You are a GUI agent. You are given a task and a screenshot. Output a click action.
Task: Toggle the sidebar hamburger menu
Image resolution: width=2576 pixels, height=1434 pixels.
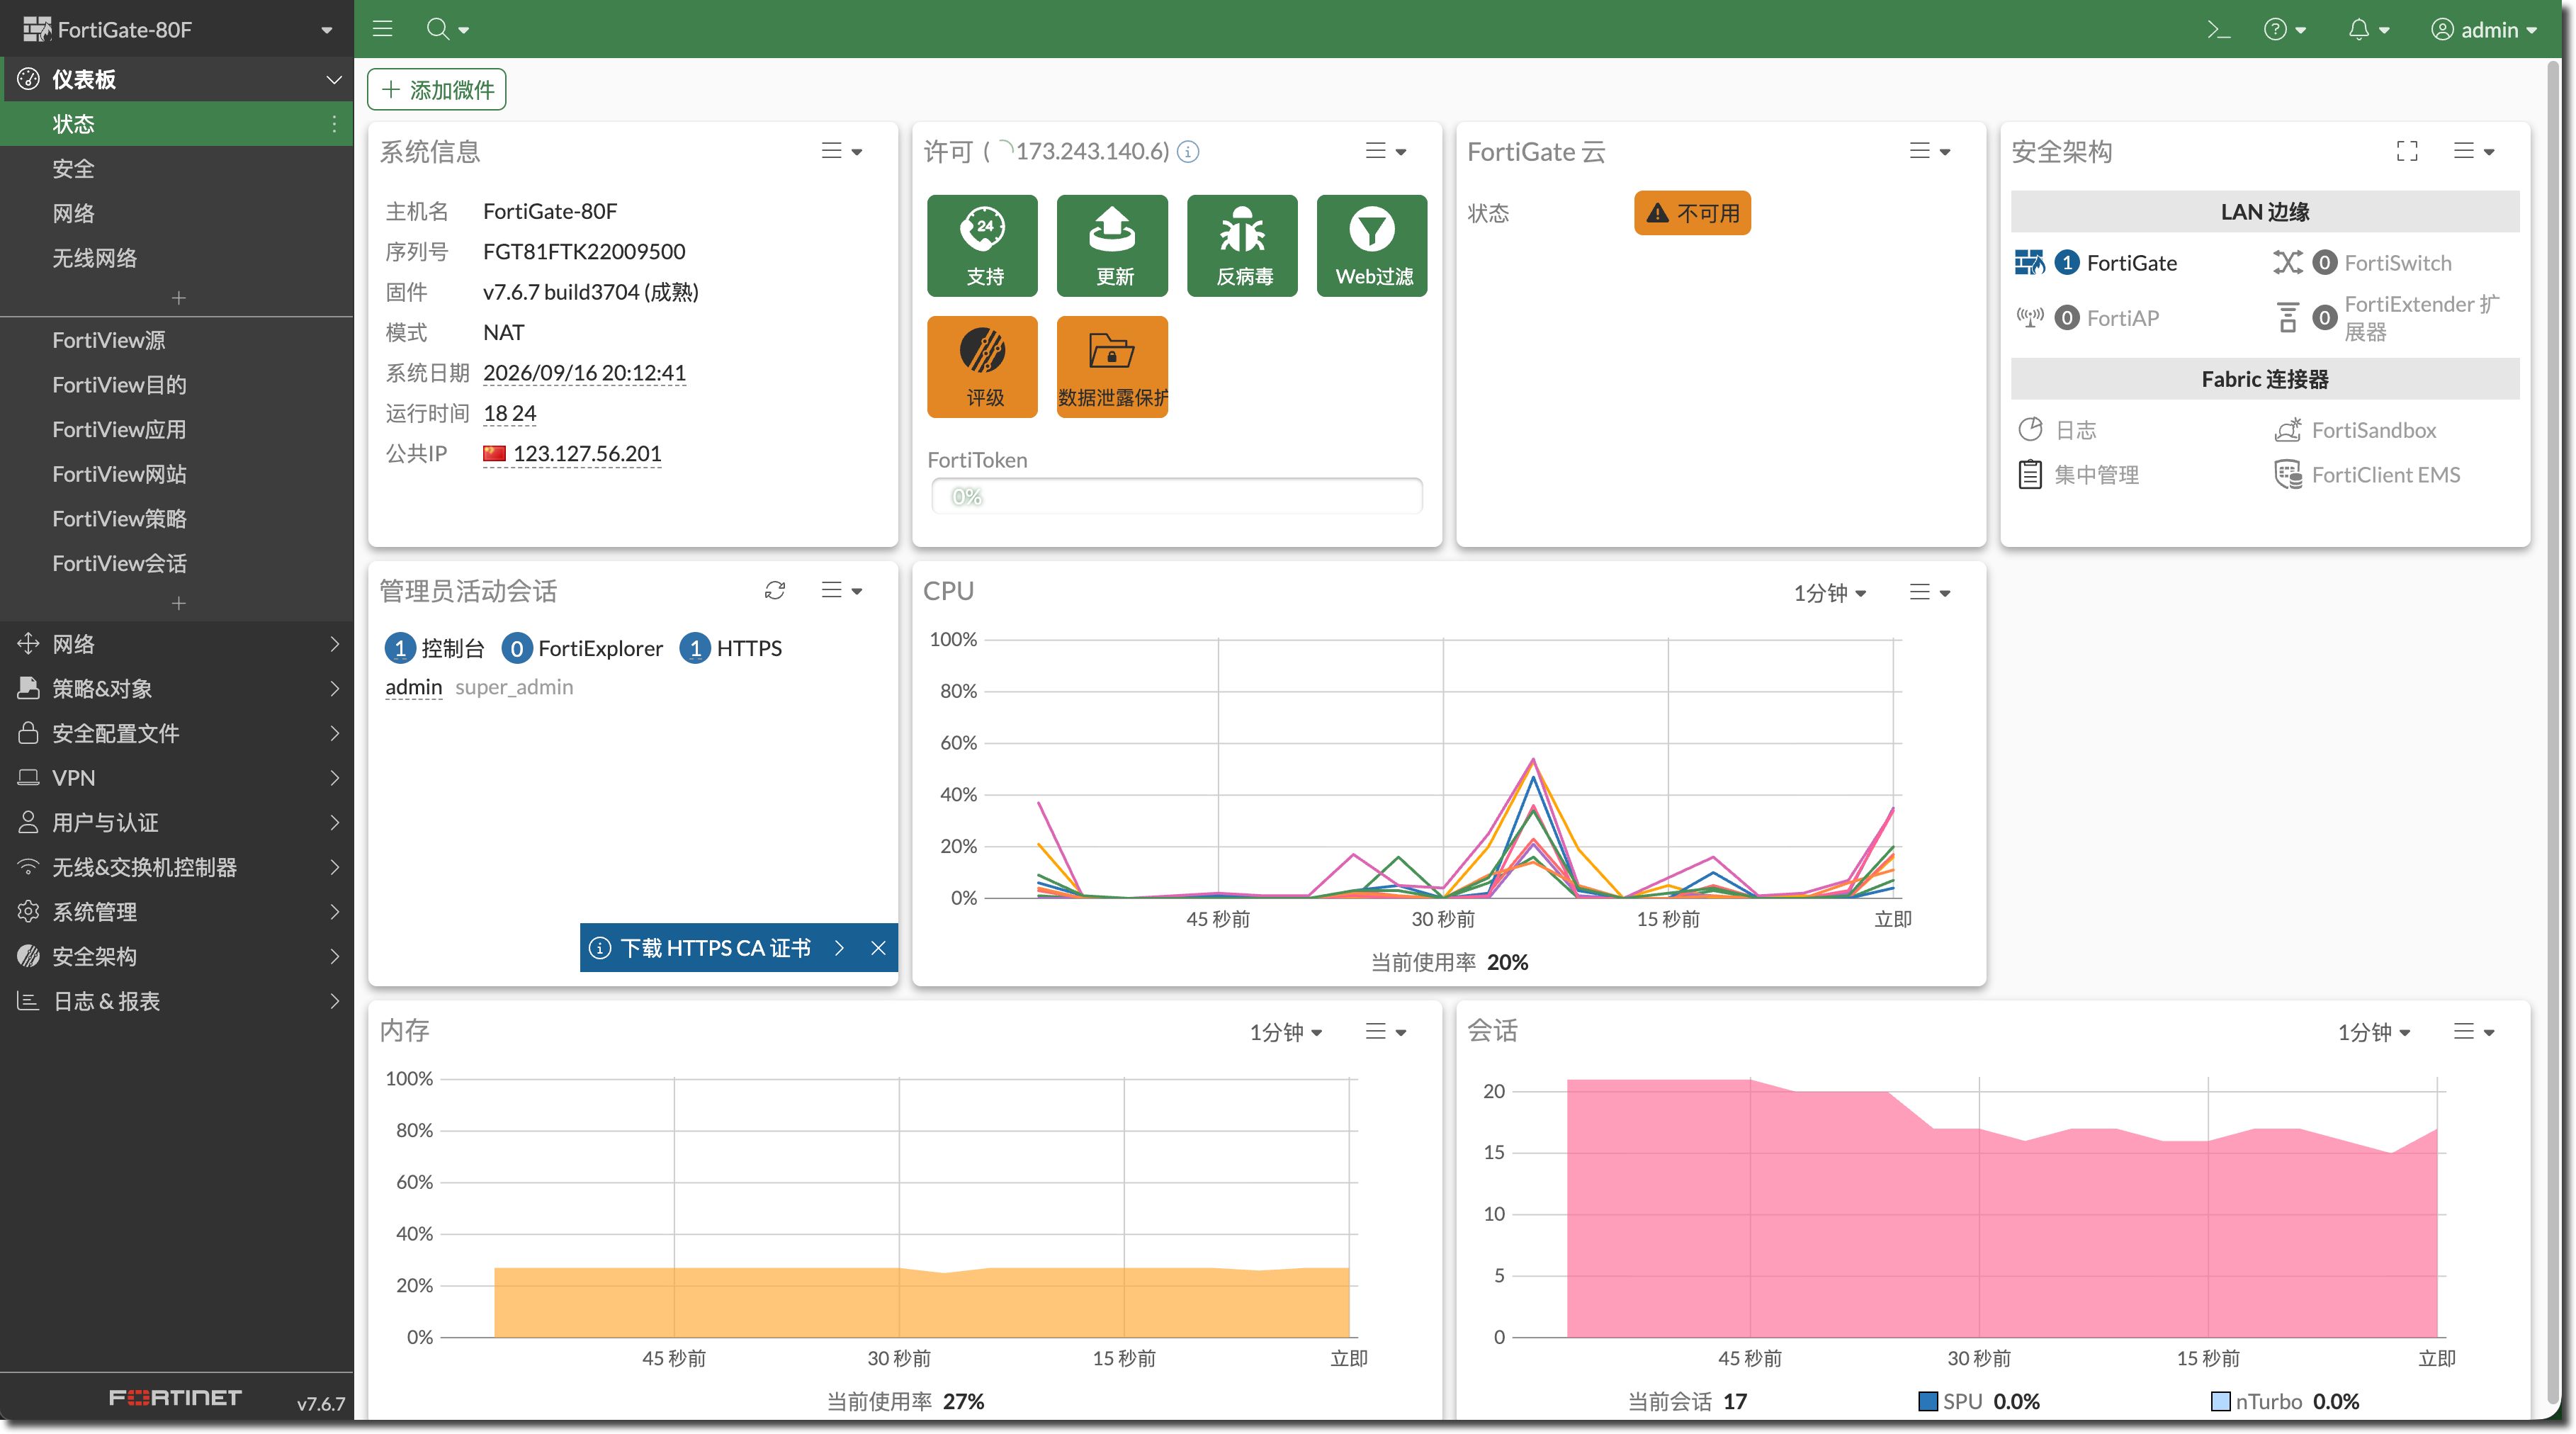(382, 29)
